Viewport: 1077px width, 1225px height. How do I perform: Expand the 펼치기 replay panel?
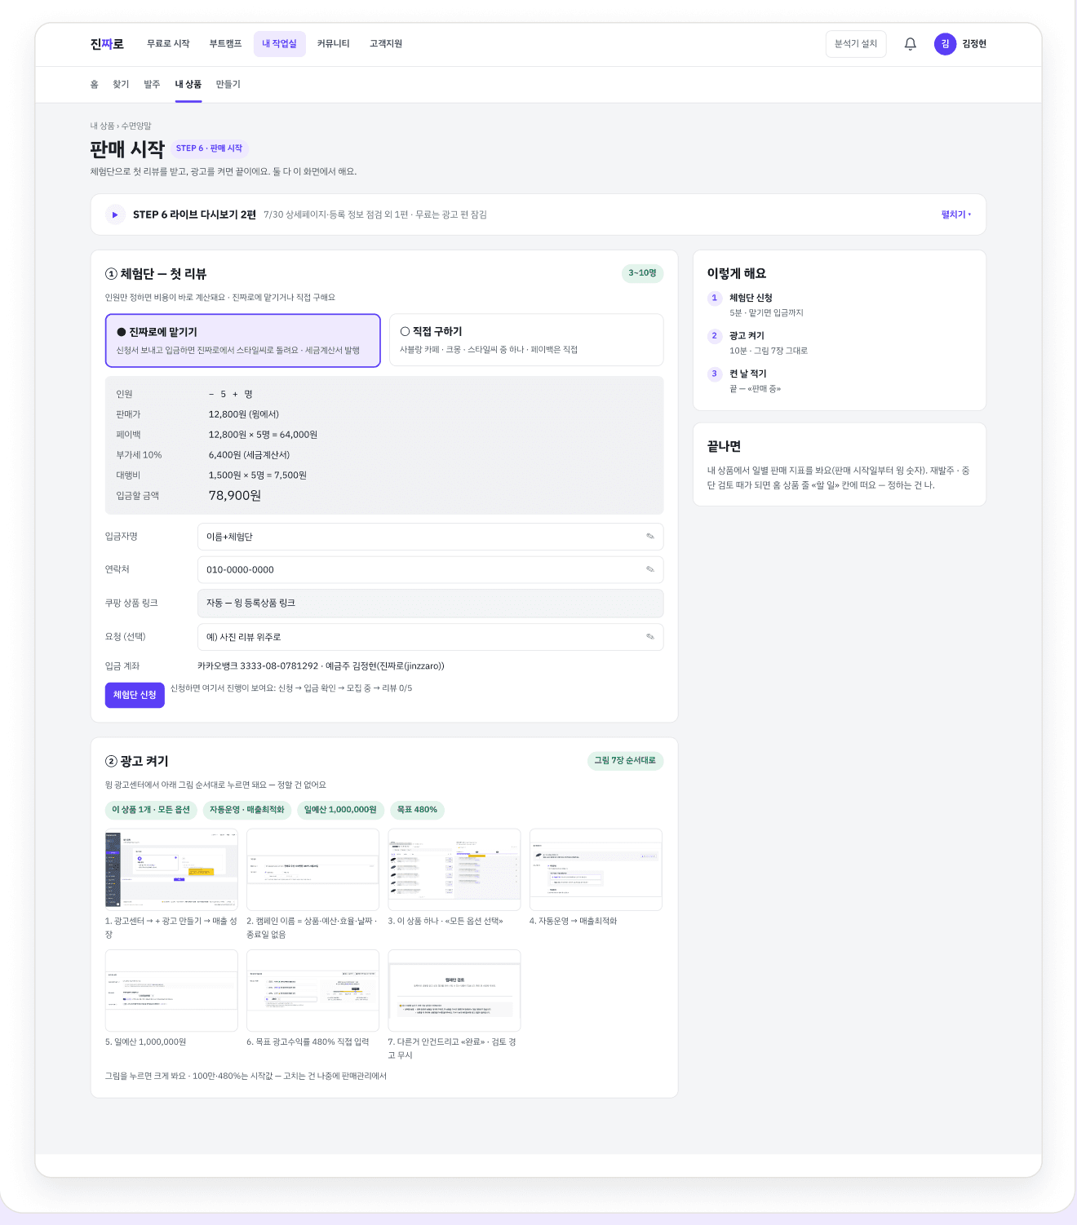[x=956, y=214]
